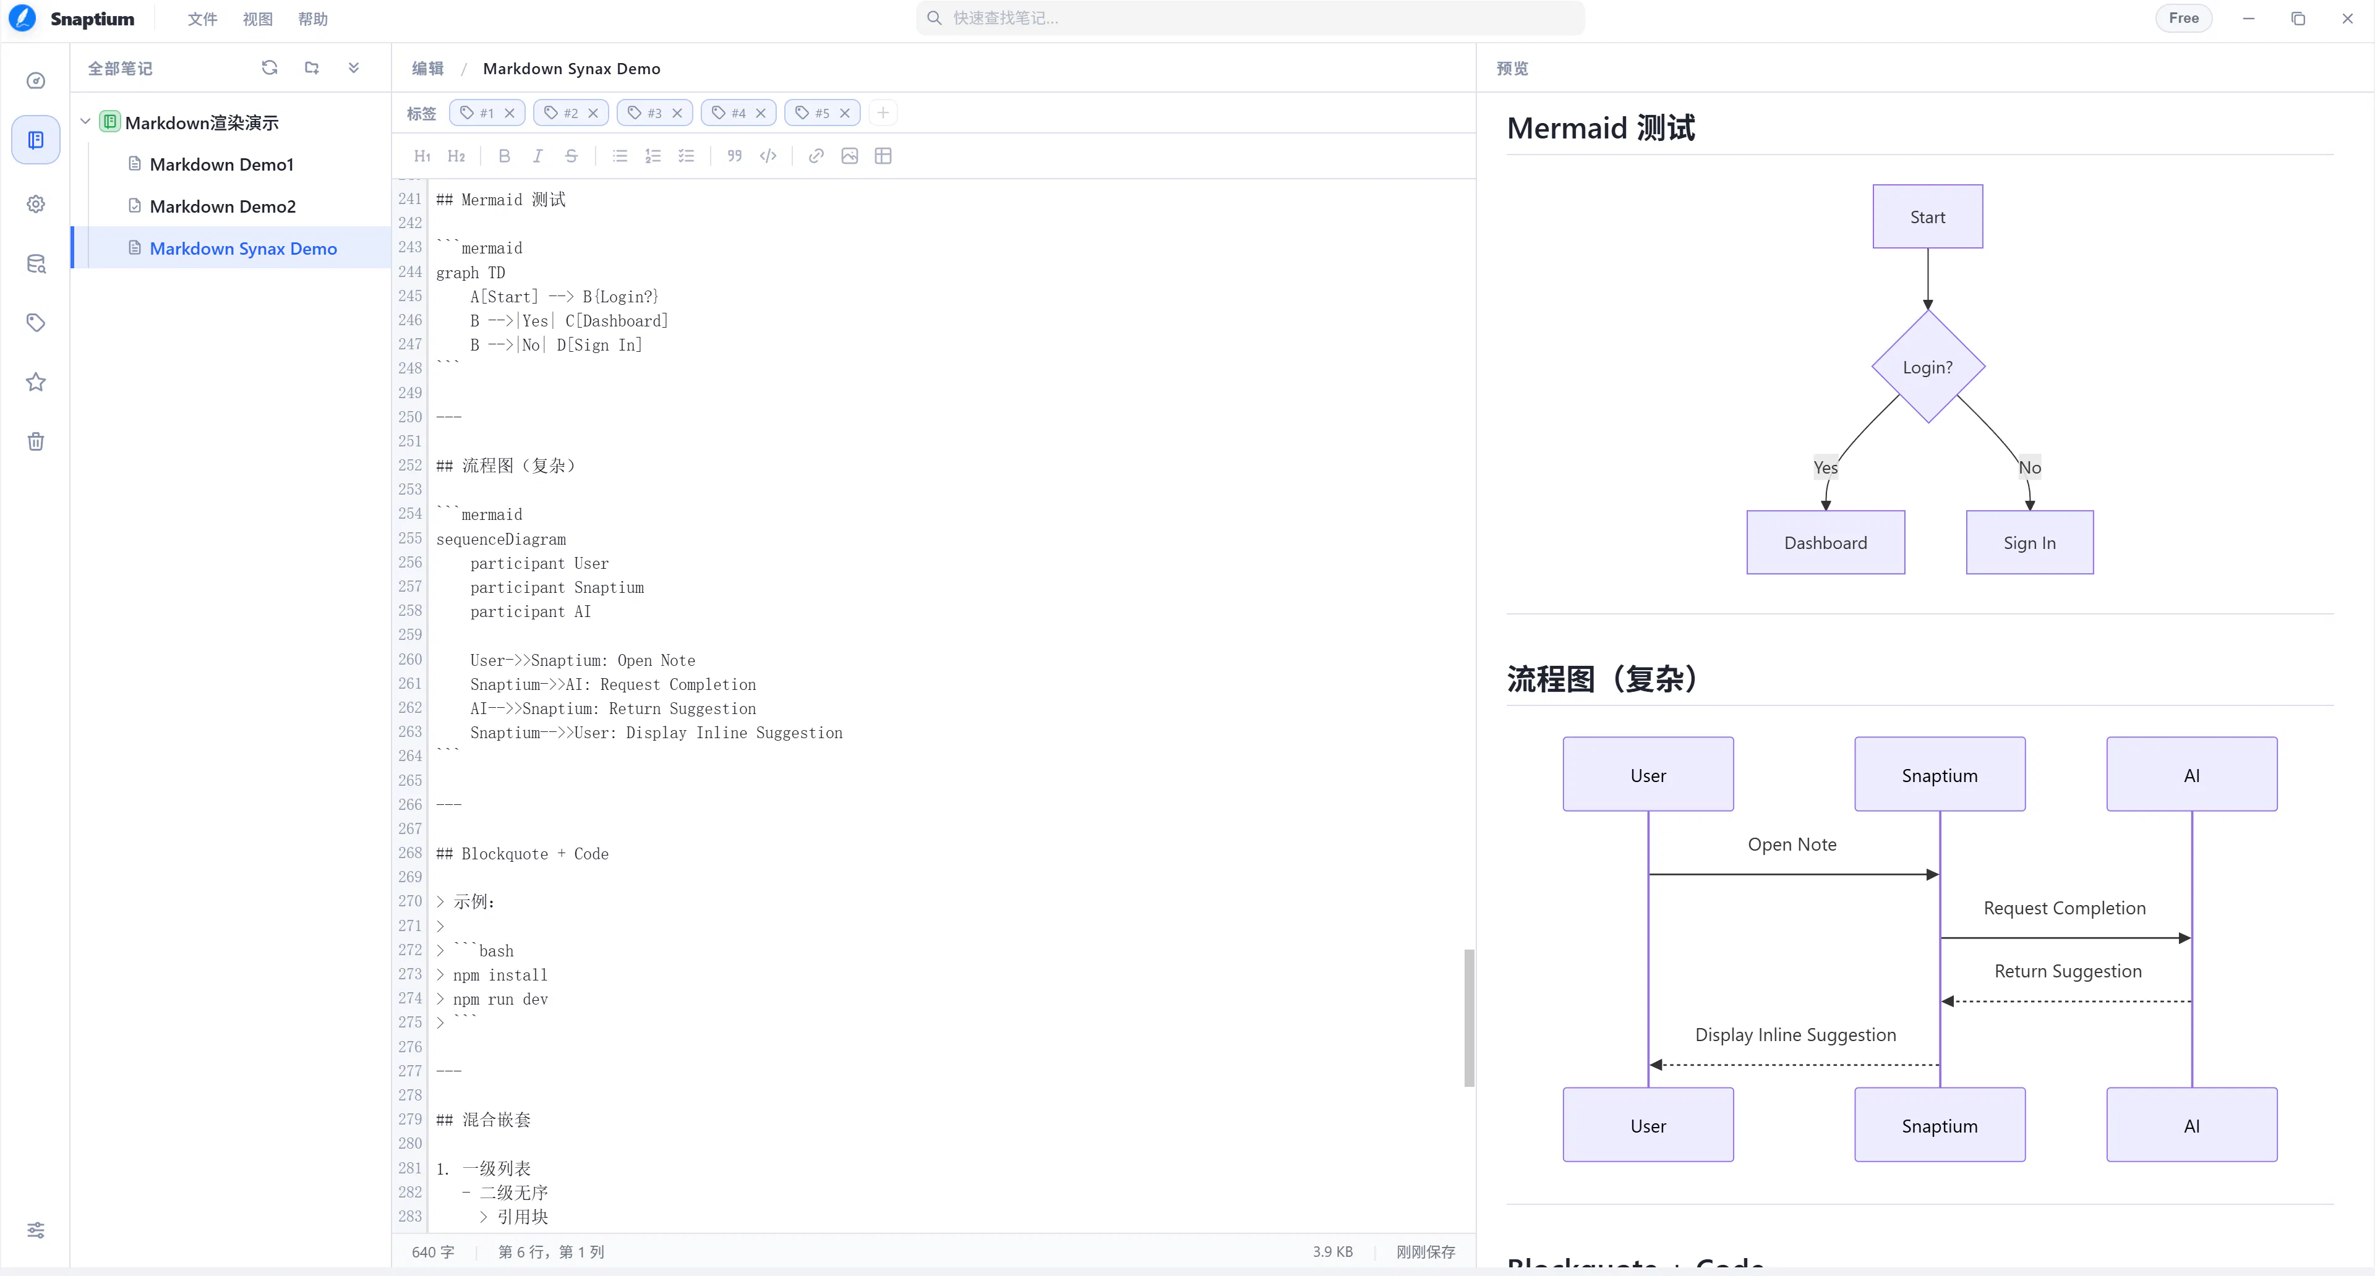Insert a bulleted list
This screenshot has height=1276, width=2375.
tap(620, 156)
